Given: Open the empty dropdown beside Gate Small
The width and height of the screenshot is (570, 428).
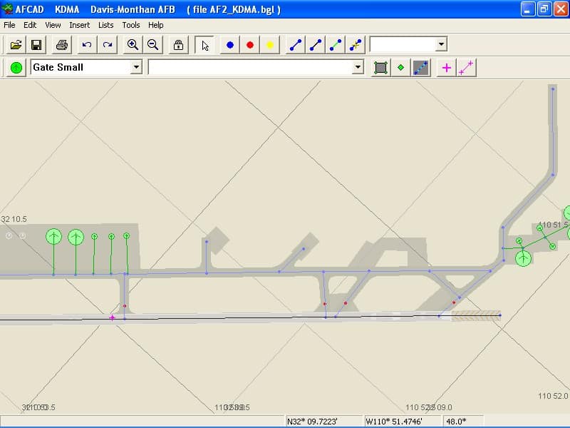Looking at the screenshot, I should 358,67.
